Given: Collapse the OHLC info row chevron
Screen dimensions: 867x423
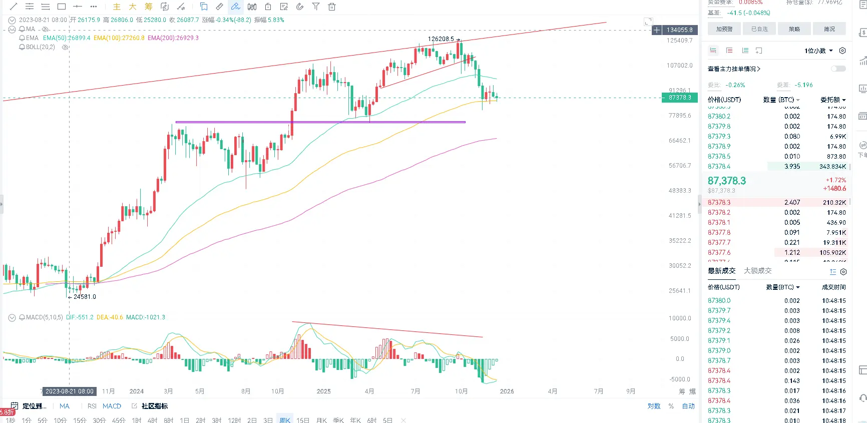Looking at the screenshot, I should [x=12, y=20].
